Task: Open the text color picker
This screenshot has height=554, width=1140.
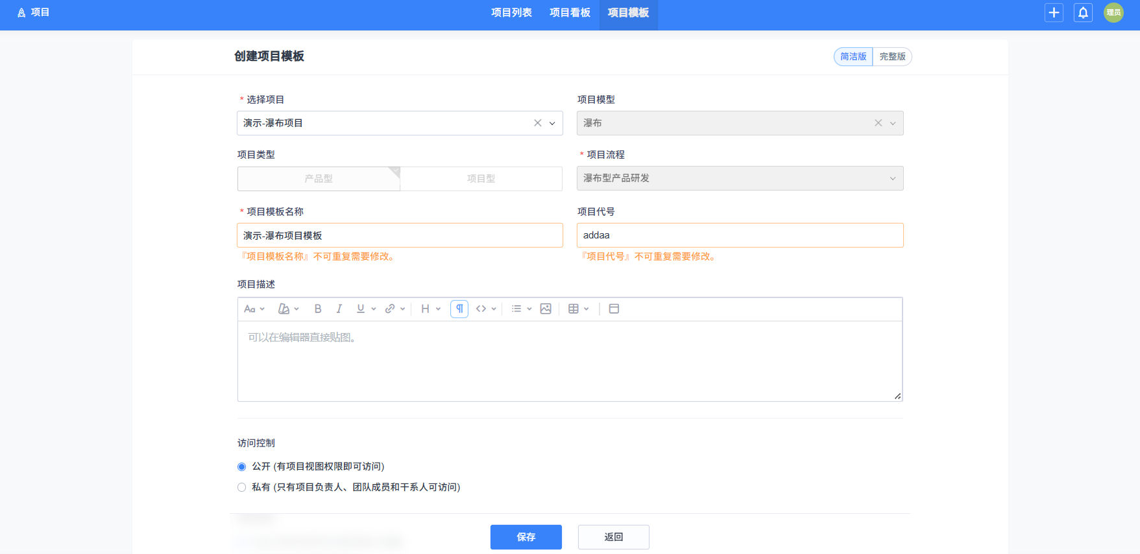Action: tap(288, 309)
